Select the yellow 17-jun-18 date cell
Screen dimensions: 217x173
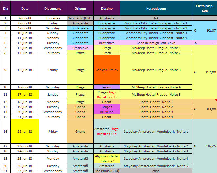click(x=25, y=95)
